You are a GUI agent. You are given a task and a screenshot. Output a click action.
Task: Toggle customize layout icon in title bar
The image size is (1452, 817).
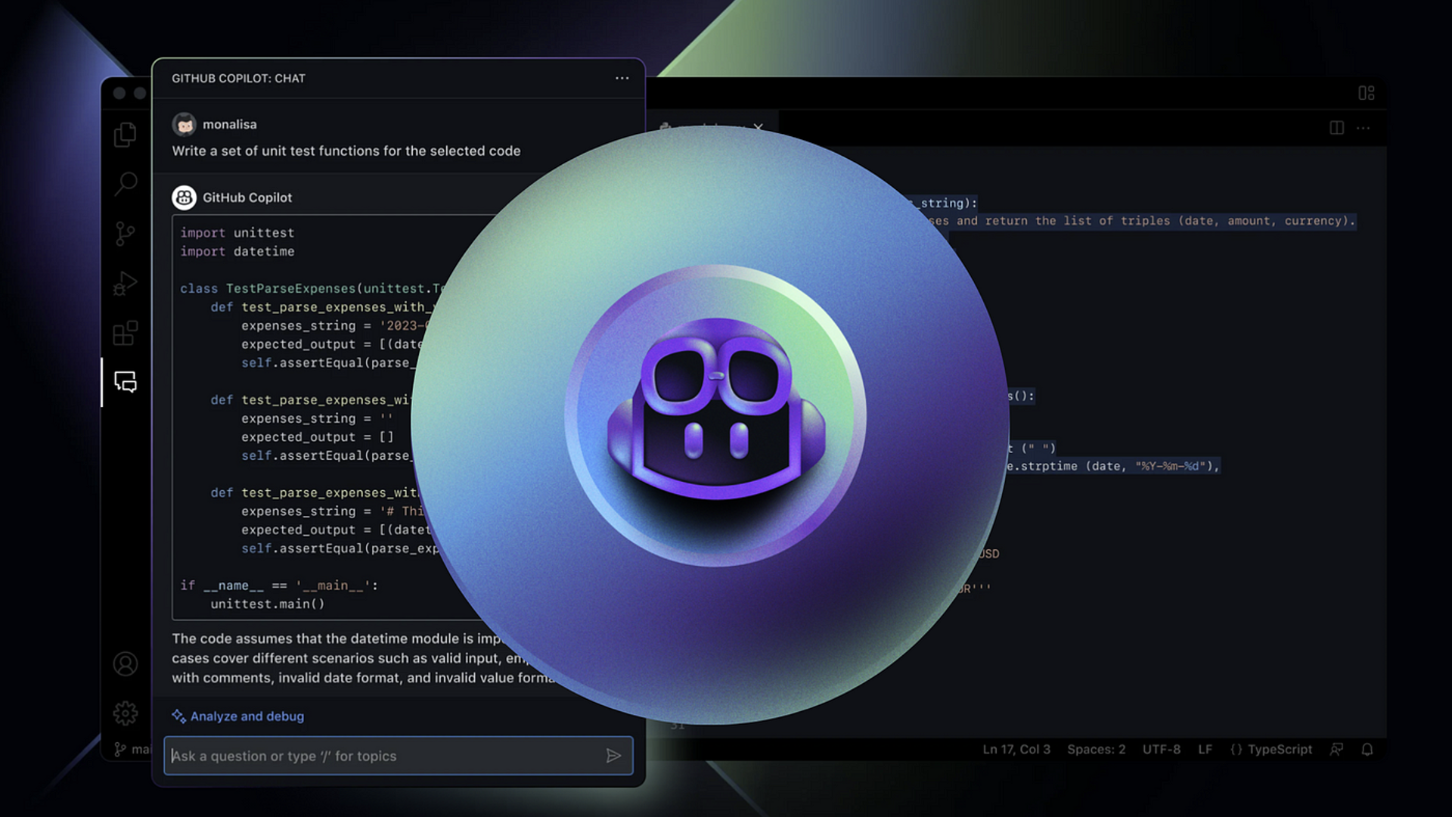(x=1366, y=93)
